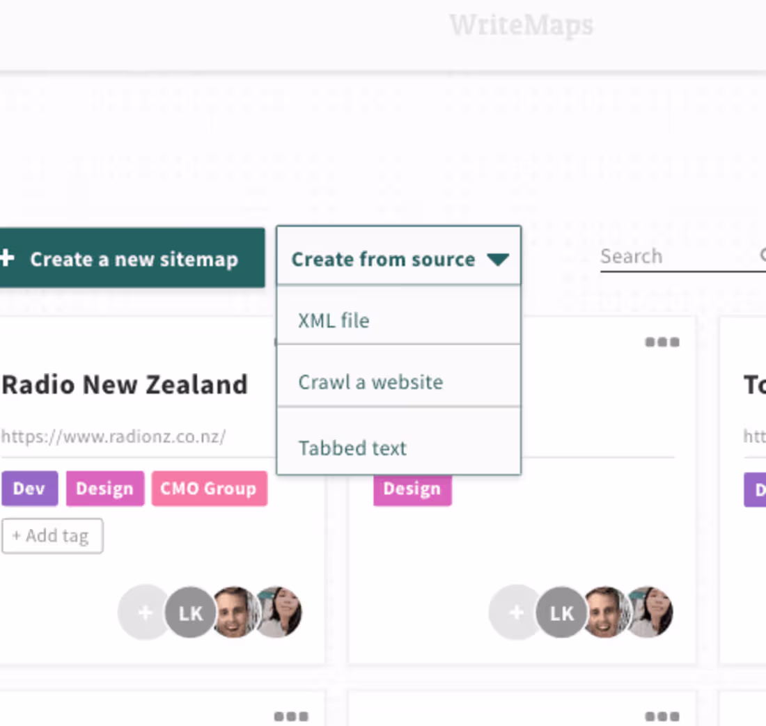This screenshot has width=766, height=726.
Task: Add a tag to Radio New Zealand
Action: click(52, 536)
